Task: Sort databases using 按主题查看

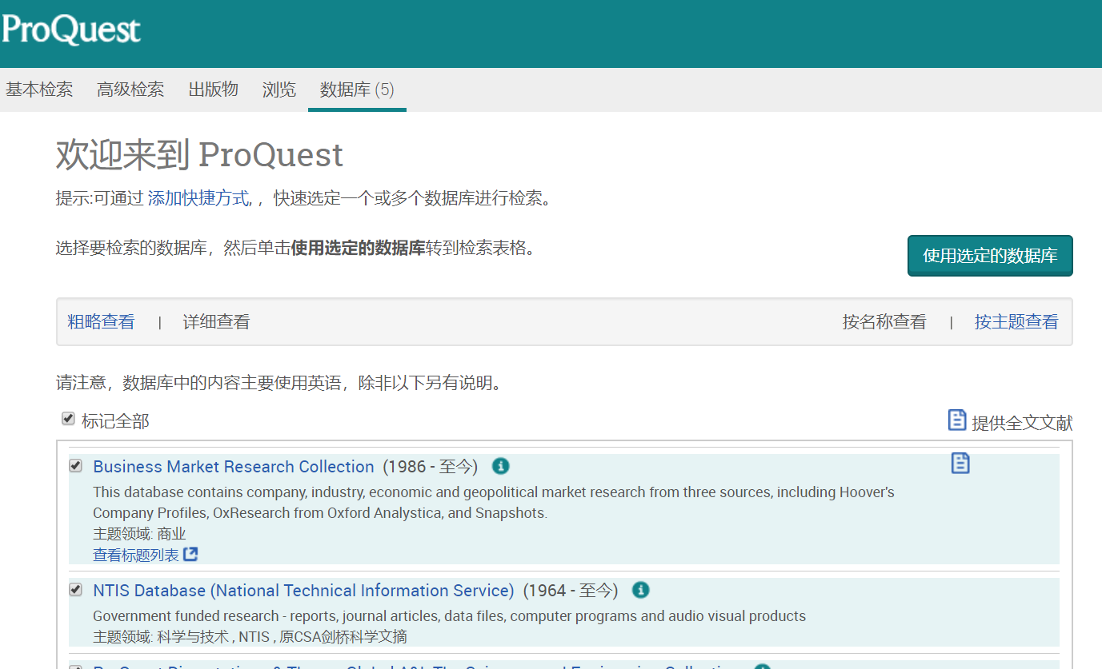Action: pos(1016,322)
